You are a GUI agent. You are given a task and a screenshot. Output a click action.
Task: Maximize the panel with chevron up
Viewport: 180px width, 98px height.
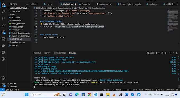pyautogui.click(x=173, y=53)
